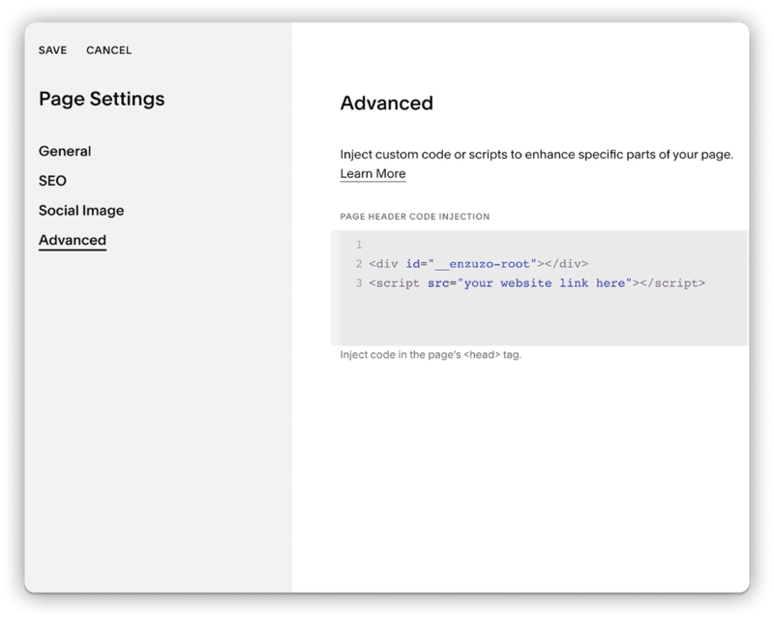This screenshot has width=774, height=619.
Task: Click the SAVE button
Action: coord(52,50)
